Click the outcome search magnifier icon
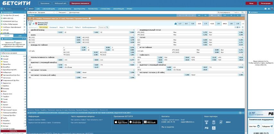Image resolution: width=274 pixels, height=134 pixels. click(107, 27)
